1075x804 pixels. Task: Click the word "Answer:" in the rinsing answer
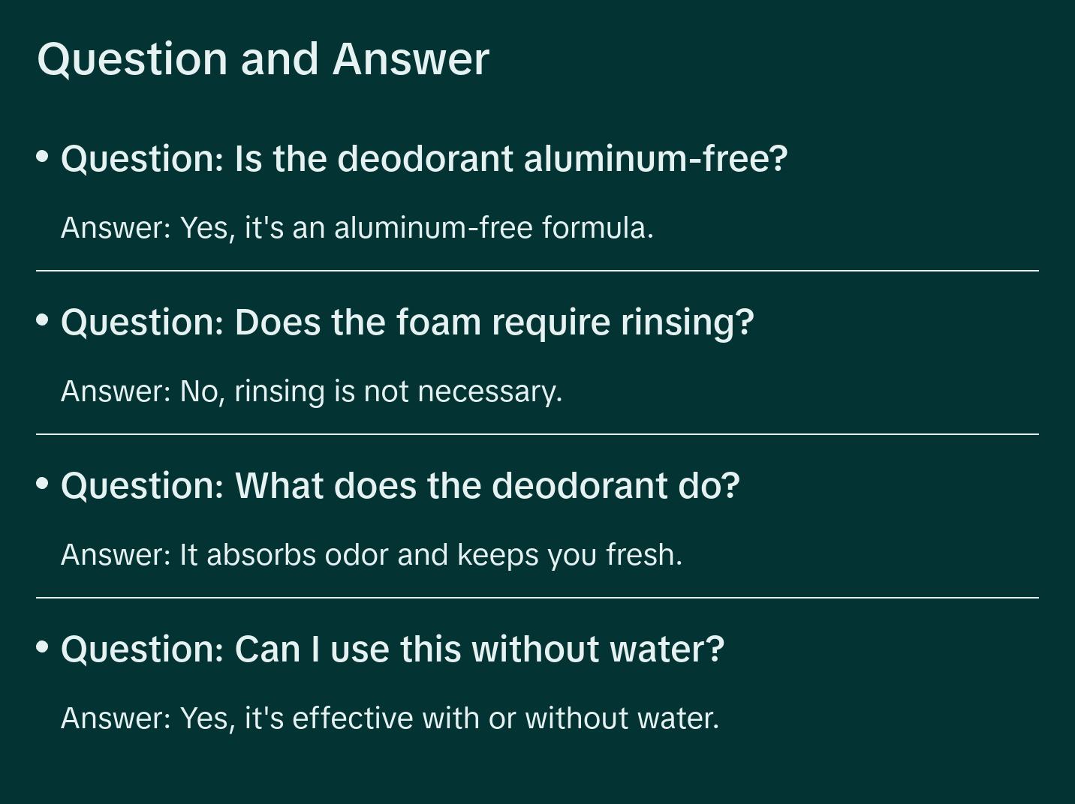click(x=116, y=391)
